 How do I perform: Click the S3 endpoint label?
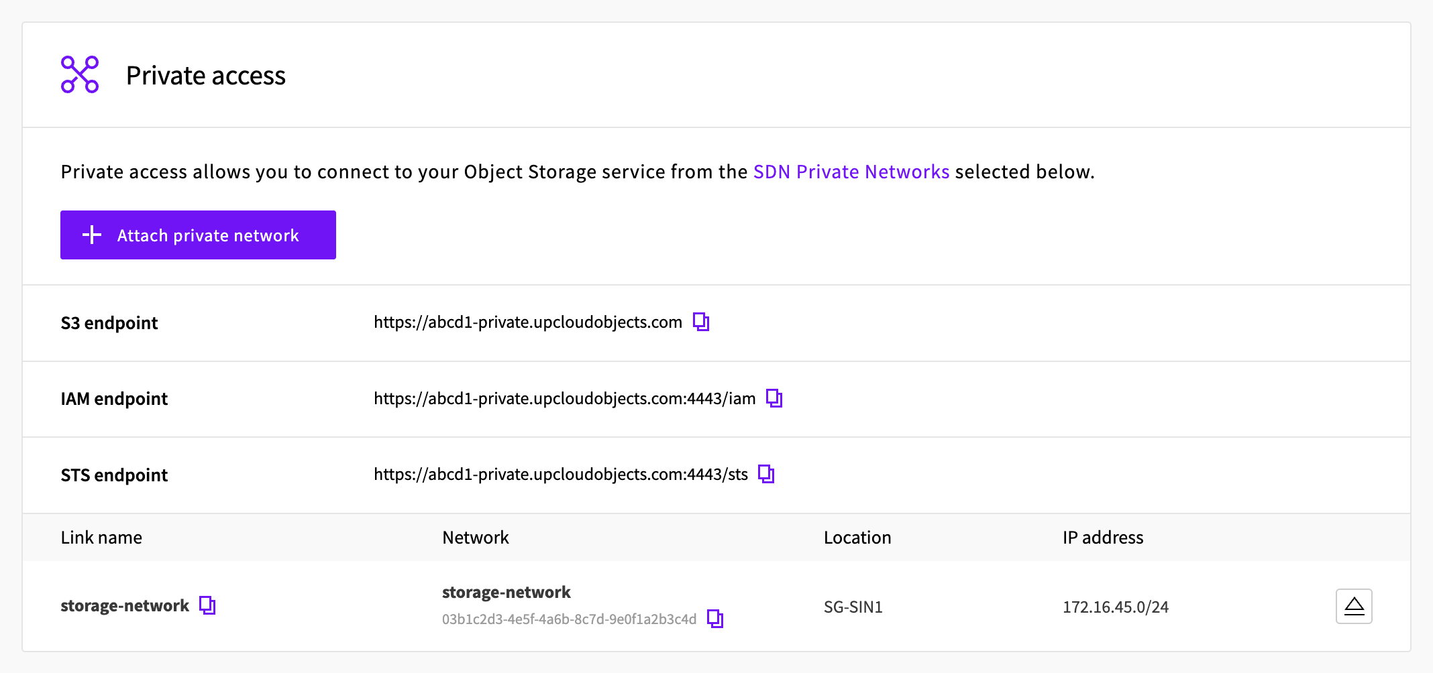pos(109,323)
